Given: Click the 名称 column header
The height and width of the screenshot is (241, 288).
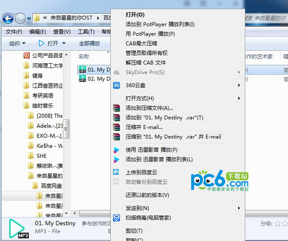Looking at the screenshot, I should (x=84, y=57).
